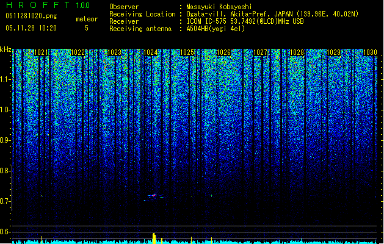Select the A504HB(yagi 4el) antenna text
The height and width of the screenshot is (244, 384).
[216, 29]
